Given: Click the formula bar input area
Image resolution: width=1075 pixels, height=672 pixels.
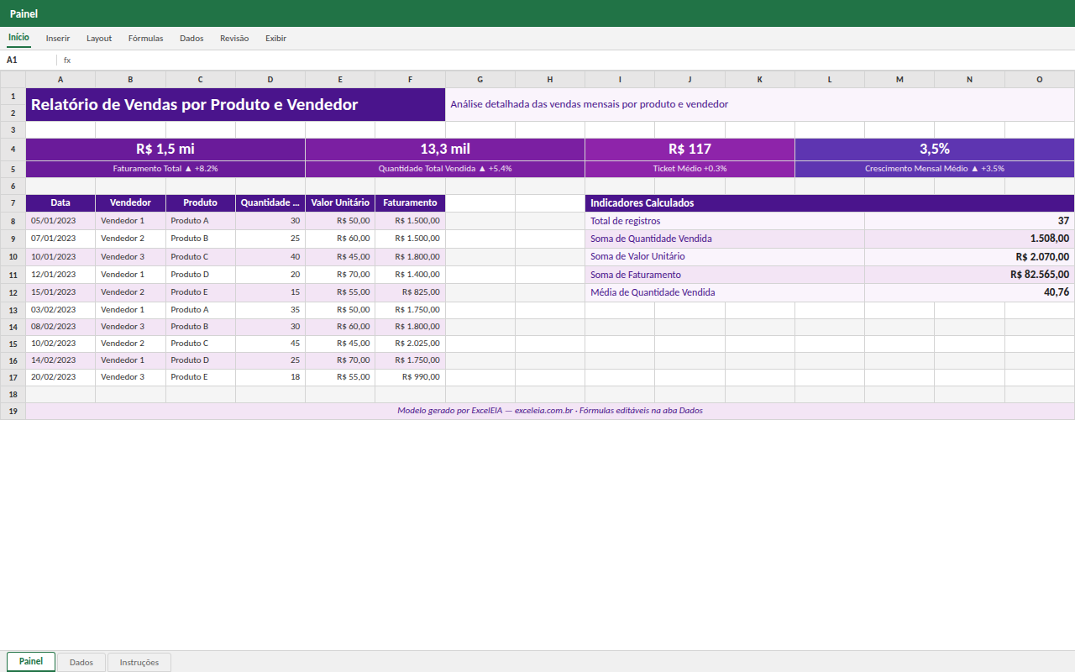Looking at the screenshot, I should [x=571, y=60].
